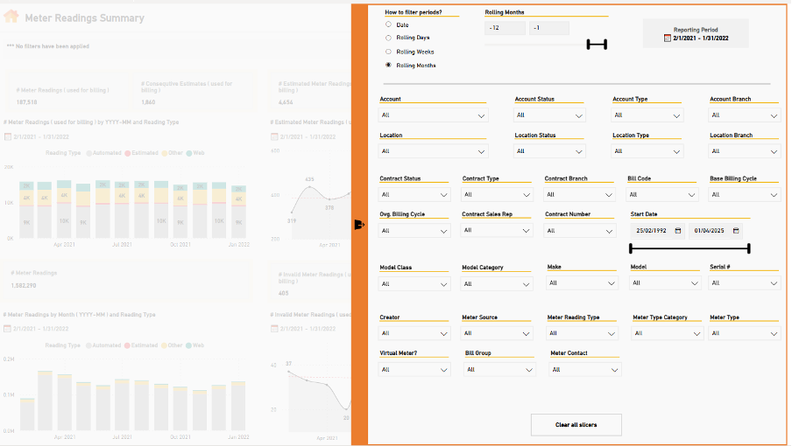Open the Location dropdown
792x446 pixels.
(x=433, y=151)
